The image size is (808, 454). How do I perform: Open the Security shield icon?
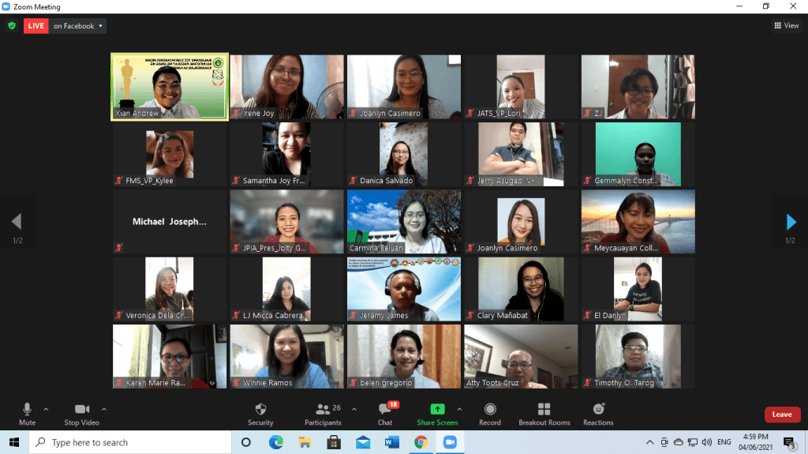tap(260, 410)
